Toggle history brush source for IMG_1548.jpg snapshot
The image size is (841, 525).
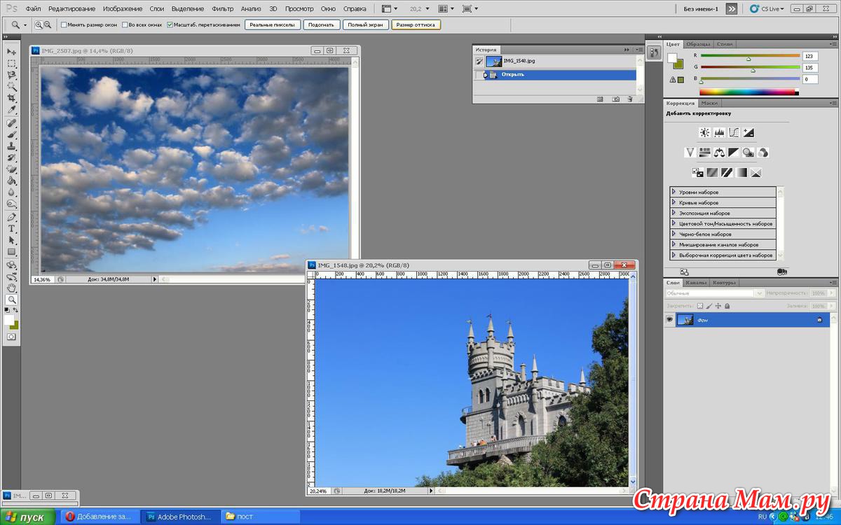(479, 61)
